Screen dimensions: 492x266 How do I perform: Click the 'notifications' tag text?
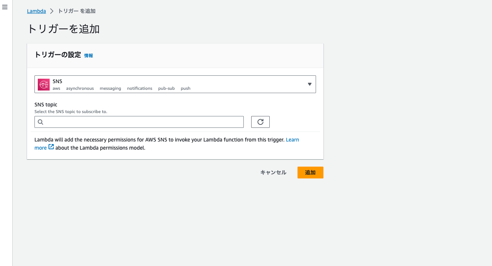pyautogui.click(x=140, y=88)
